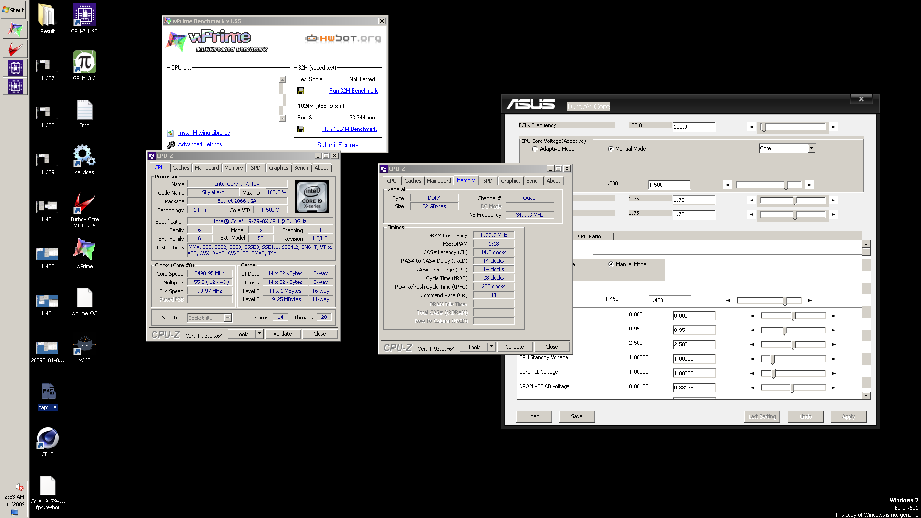This screenshot has width=921, height=518.
Task: Open SPD tab in CPU-Z Memory window
Action: click(x=487, y=181)
